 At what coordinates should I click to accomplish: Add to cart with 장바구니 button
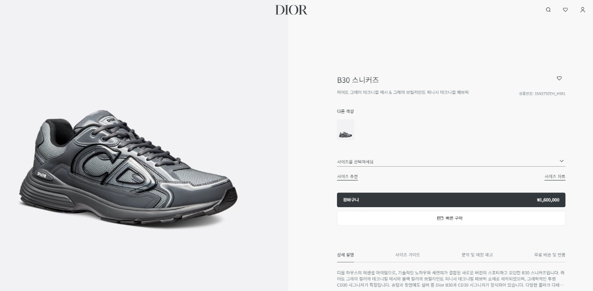[x=451, y=200]
